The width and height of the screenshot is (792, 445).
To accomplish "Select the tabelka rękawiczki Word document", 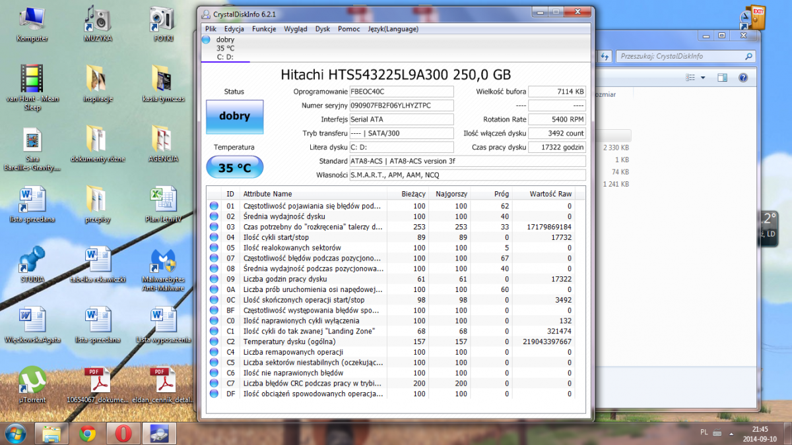I will point(98,264).
